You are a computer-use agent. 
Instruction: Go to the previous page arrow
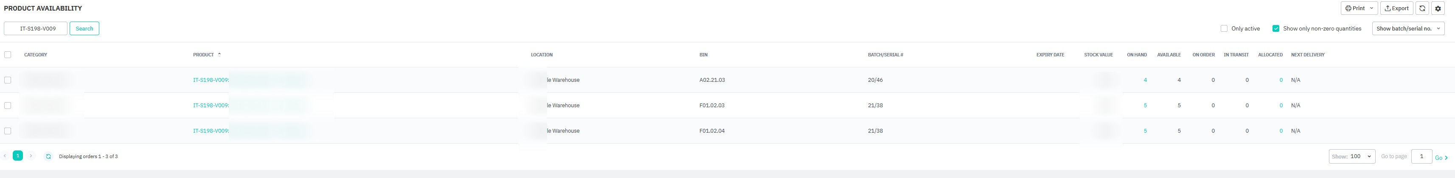click(5, 156)
